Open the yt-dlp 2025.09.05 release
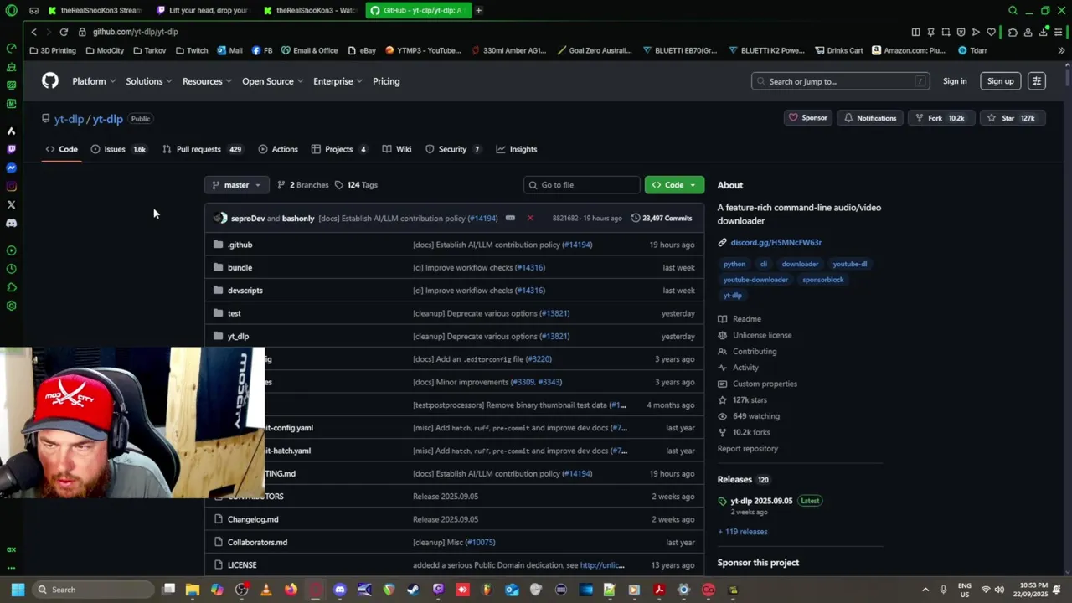 click(761, 501)
